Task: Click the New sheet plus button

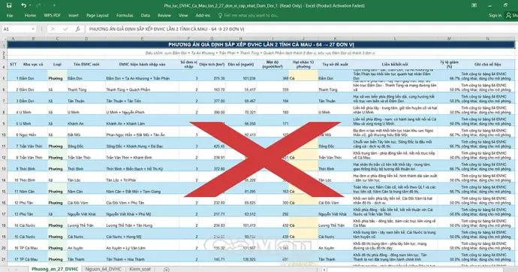Action: coord(167,270)
